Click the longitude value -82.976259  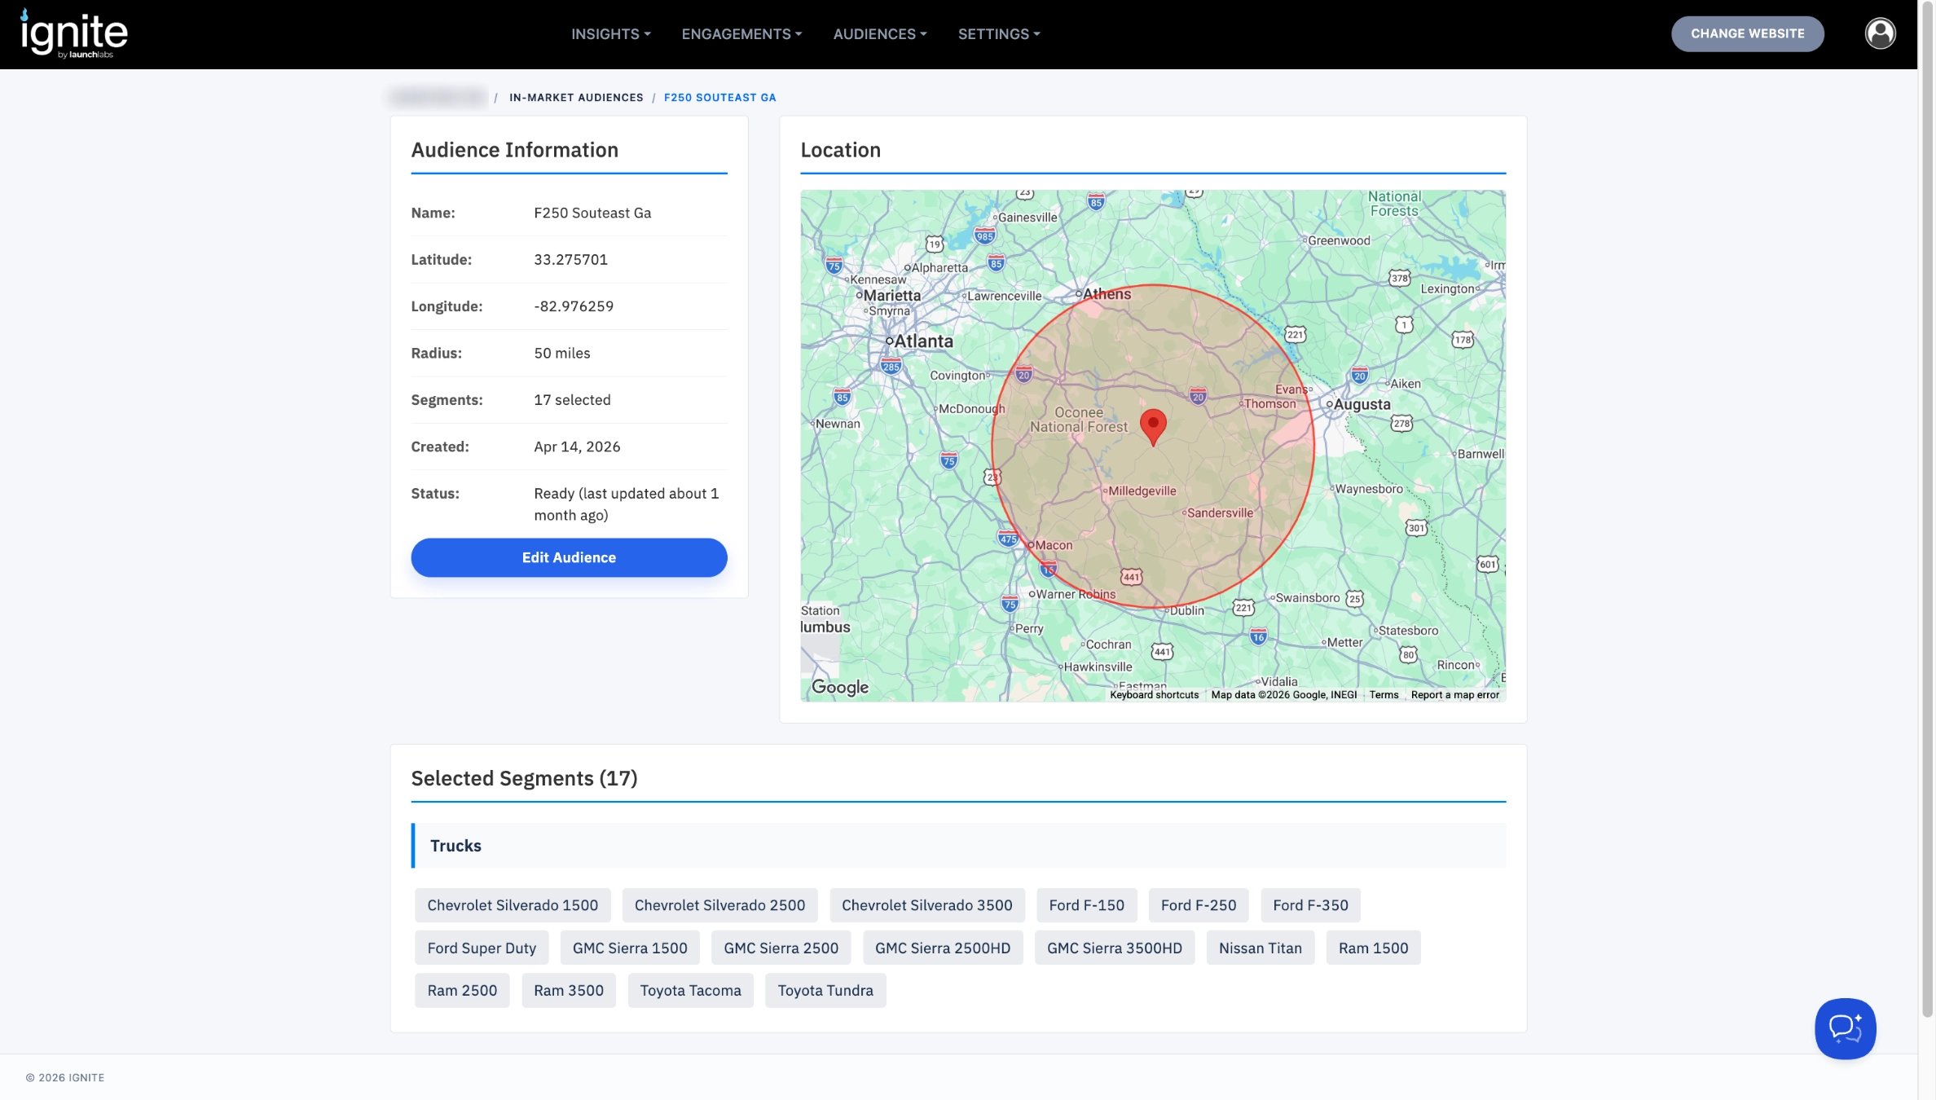coord(574,306)
